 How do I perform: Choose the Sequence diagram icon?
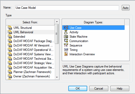click(66, 45)
